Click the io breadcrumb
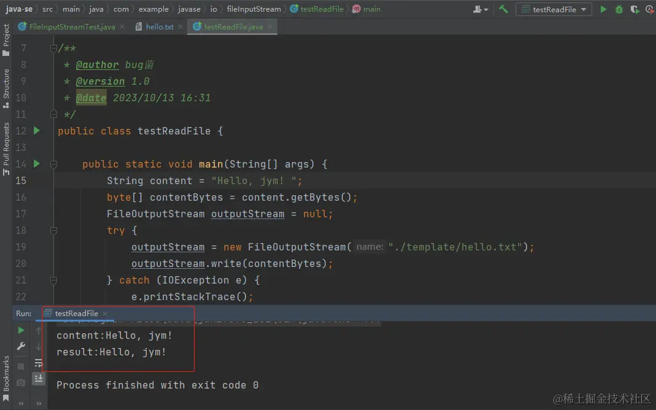This screenshot has width=656, height=410. pyautogui.click(x=214, y=9)
